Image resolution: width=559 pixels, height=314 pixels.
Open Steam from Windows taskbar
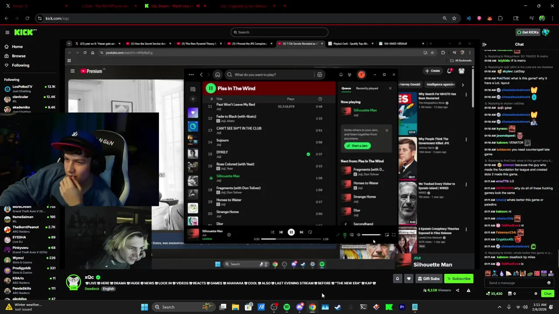338,307
